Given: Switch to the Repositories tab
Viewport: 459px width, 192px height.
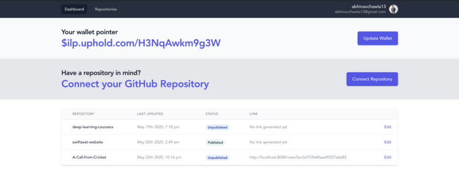Looking at the screenshot, I should click(106, 9).
